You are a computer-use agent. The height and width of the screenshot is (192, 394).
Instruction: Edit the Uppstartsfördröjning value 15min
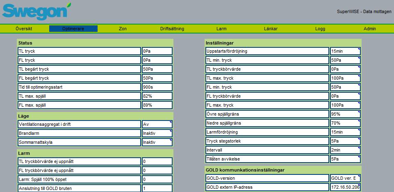(x=345, y=51)
